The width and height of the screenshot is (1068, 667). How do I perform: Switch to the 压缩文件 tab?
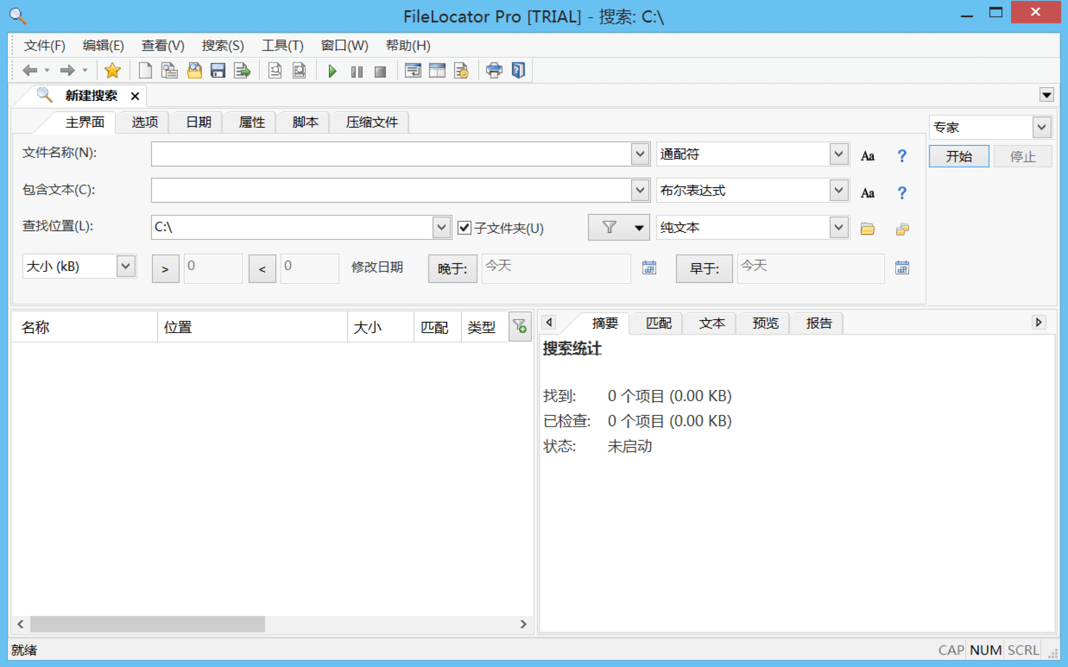click(372, 122)
